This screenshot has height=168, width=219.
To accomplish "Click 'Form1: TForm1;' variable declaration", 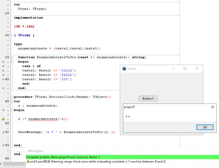I will pos(32,9).
